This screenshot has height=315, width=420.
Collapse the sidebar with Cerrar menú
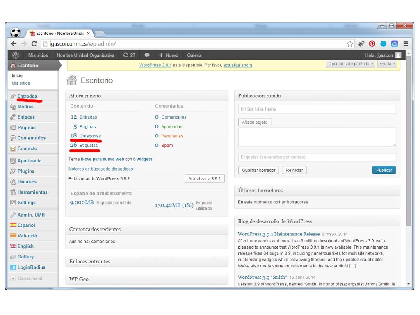pos(26,278)
